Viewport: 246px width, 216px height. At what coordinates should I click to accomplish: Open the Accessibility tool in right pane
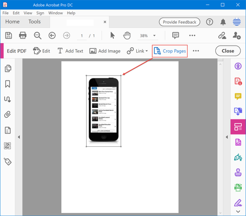tap(238, 66)
